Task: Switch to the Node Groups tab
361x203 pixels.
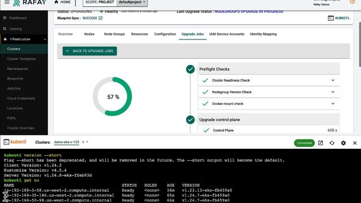Action: [115, 34]
